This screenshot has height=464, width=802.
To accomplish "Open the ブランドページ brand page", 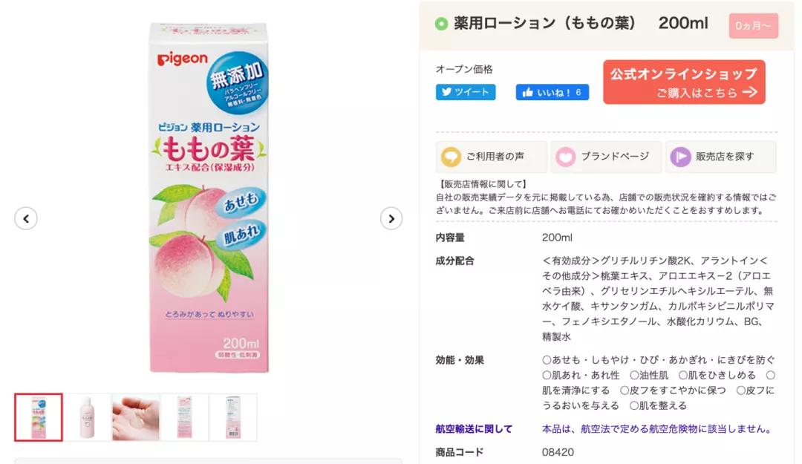I will pyautogui.click(x=605, y=157).
